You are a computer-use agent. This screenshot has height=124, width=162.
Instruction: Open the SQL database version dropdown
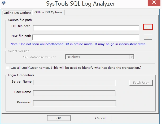(100, 57)
